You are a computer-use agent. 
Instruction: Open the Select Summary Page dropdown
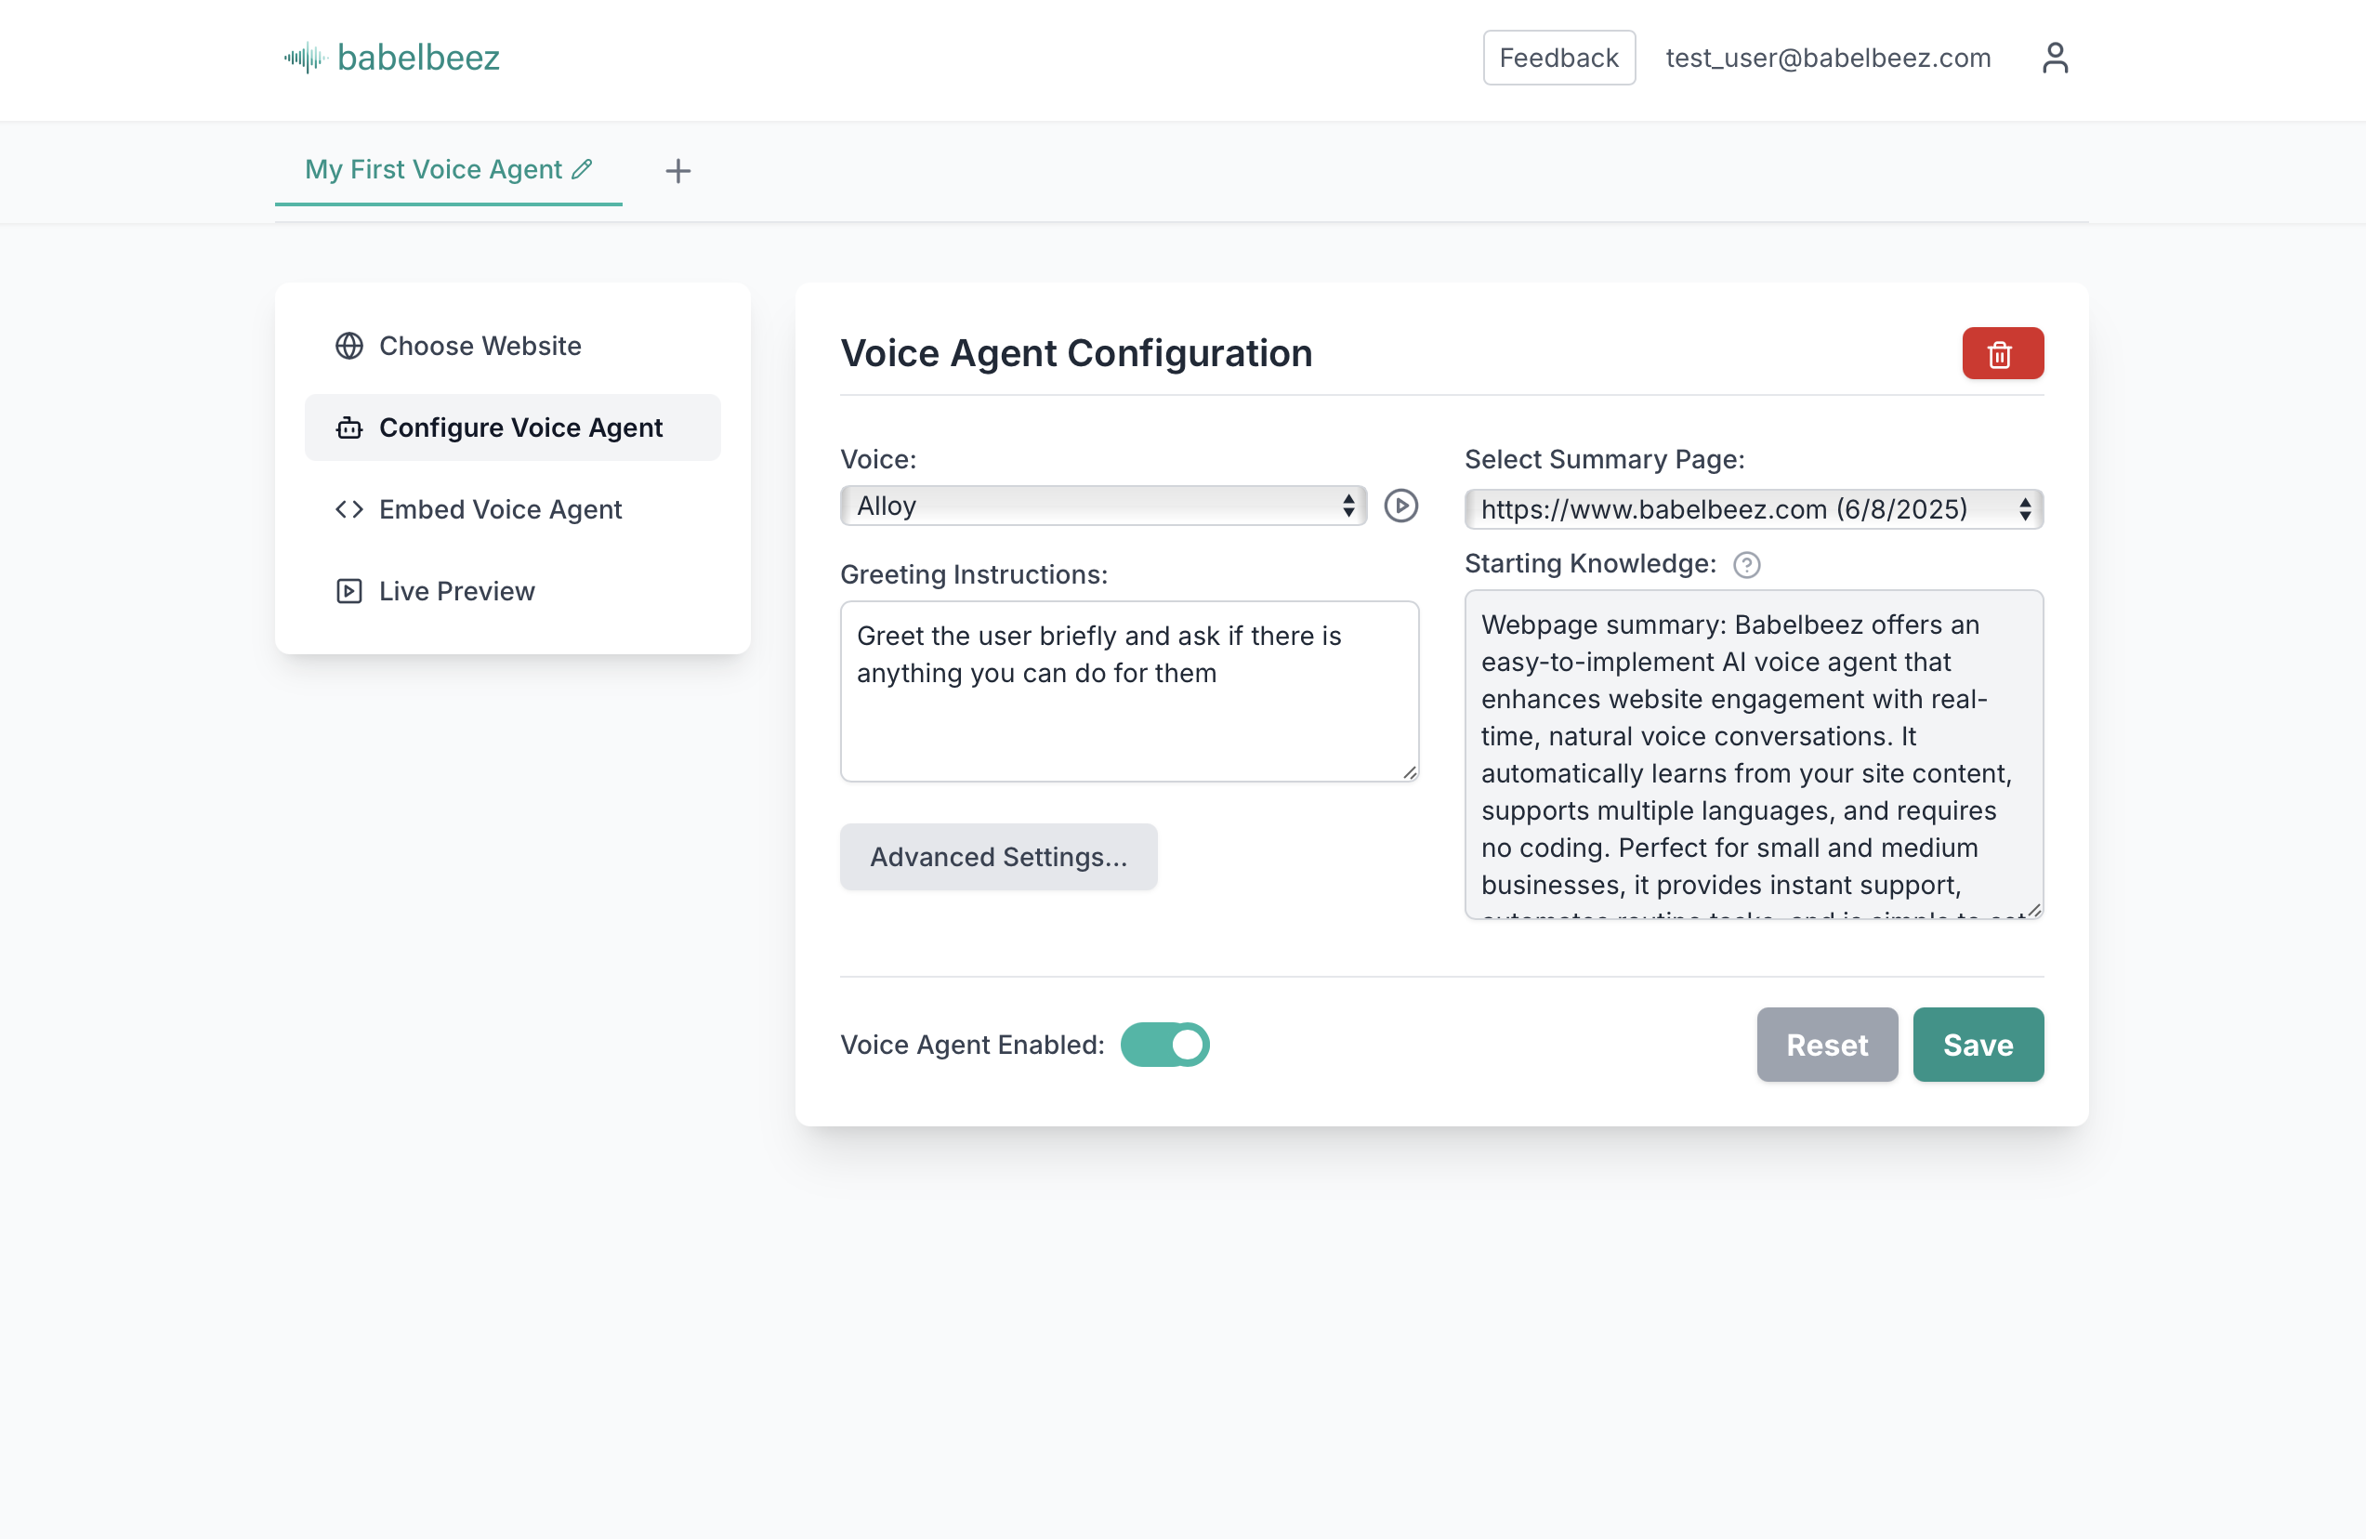pos(1754,509)
